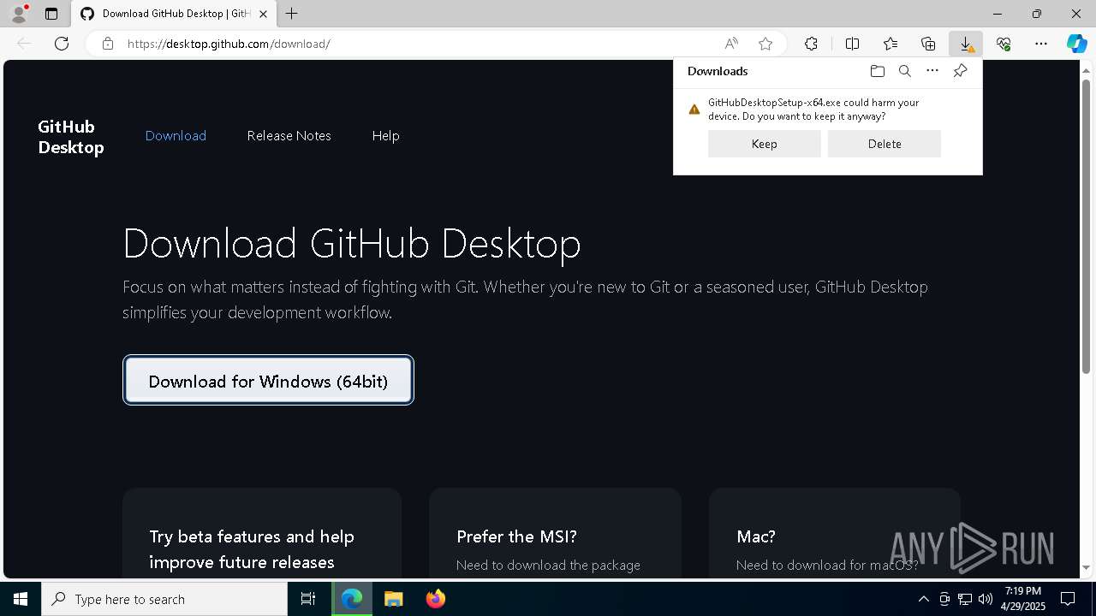1096x616 pixels.
Task: Start Read aloud from address bar
Action: click(x=731, y=44)
